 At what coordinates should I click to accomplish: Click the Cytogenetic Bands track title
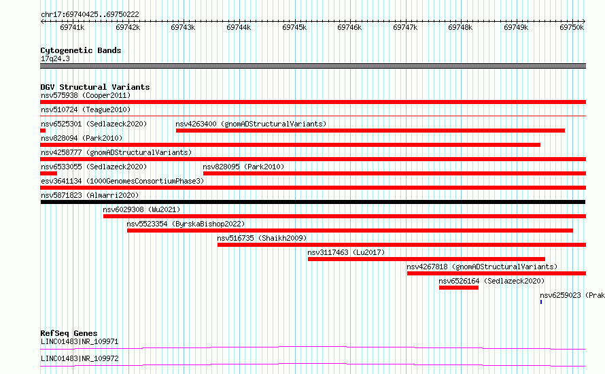(81, 50)
